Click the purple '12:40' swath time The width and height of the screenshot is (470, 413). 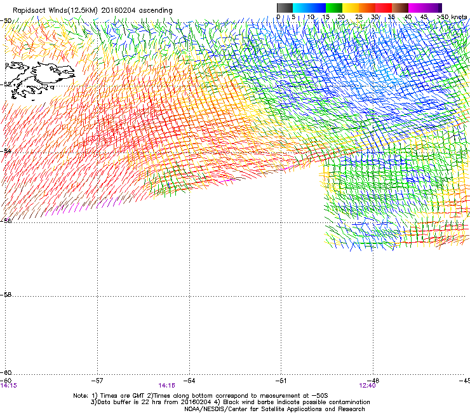(x=367, y=386)
